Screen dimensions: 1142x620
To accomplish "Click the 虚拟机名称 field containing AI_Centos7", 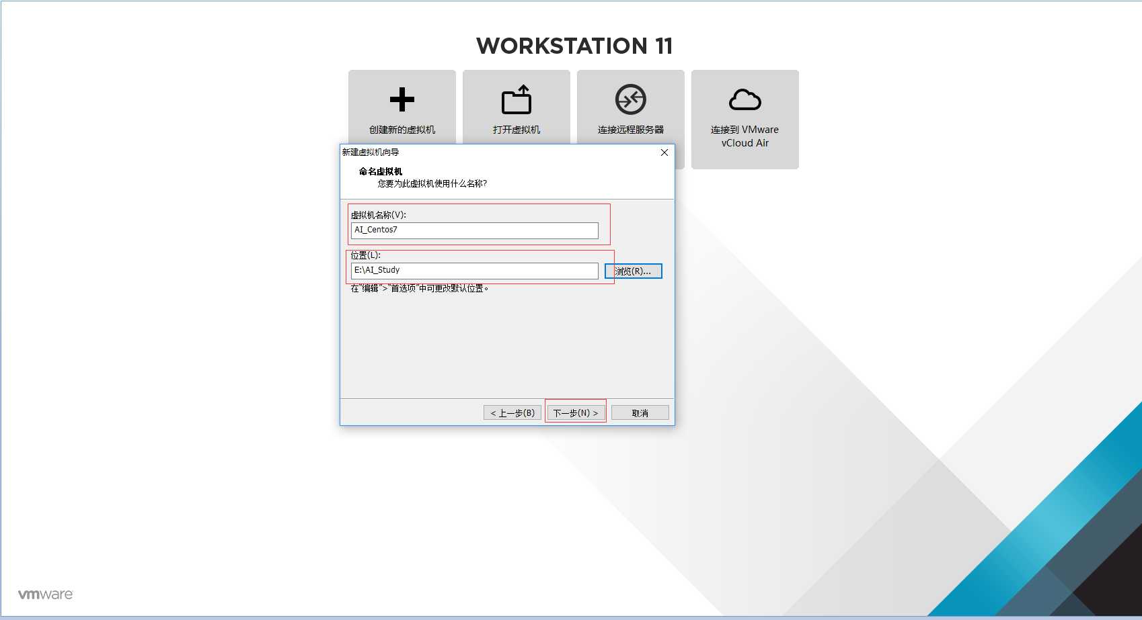I will click(474, 230).
